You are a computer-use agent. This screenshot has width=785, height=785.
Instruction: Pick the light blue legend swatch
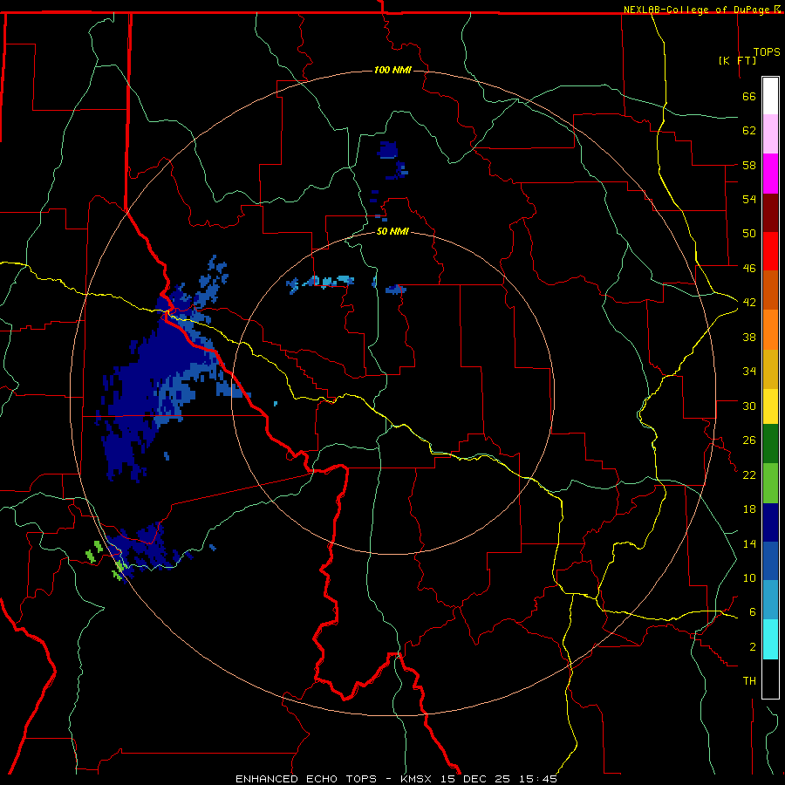click(x=770, y=600)
